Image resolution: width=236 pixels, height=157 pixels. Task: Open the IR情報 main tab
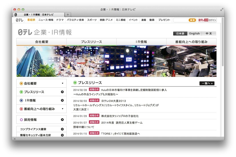point(141,42)
